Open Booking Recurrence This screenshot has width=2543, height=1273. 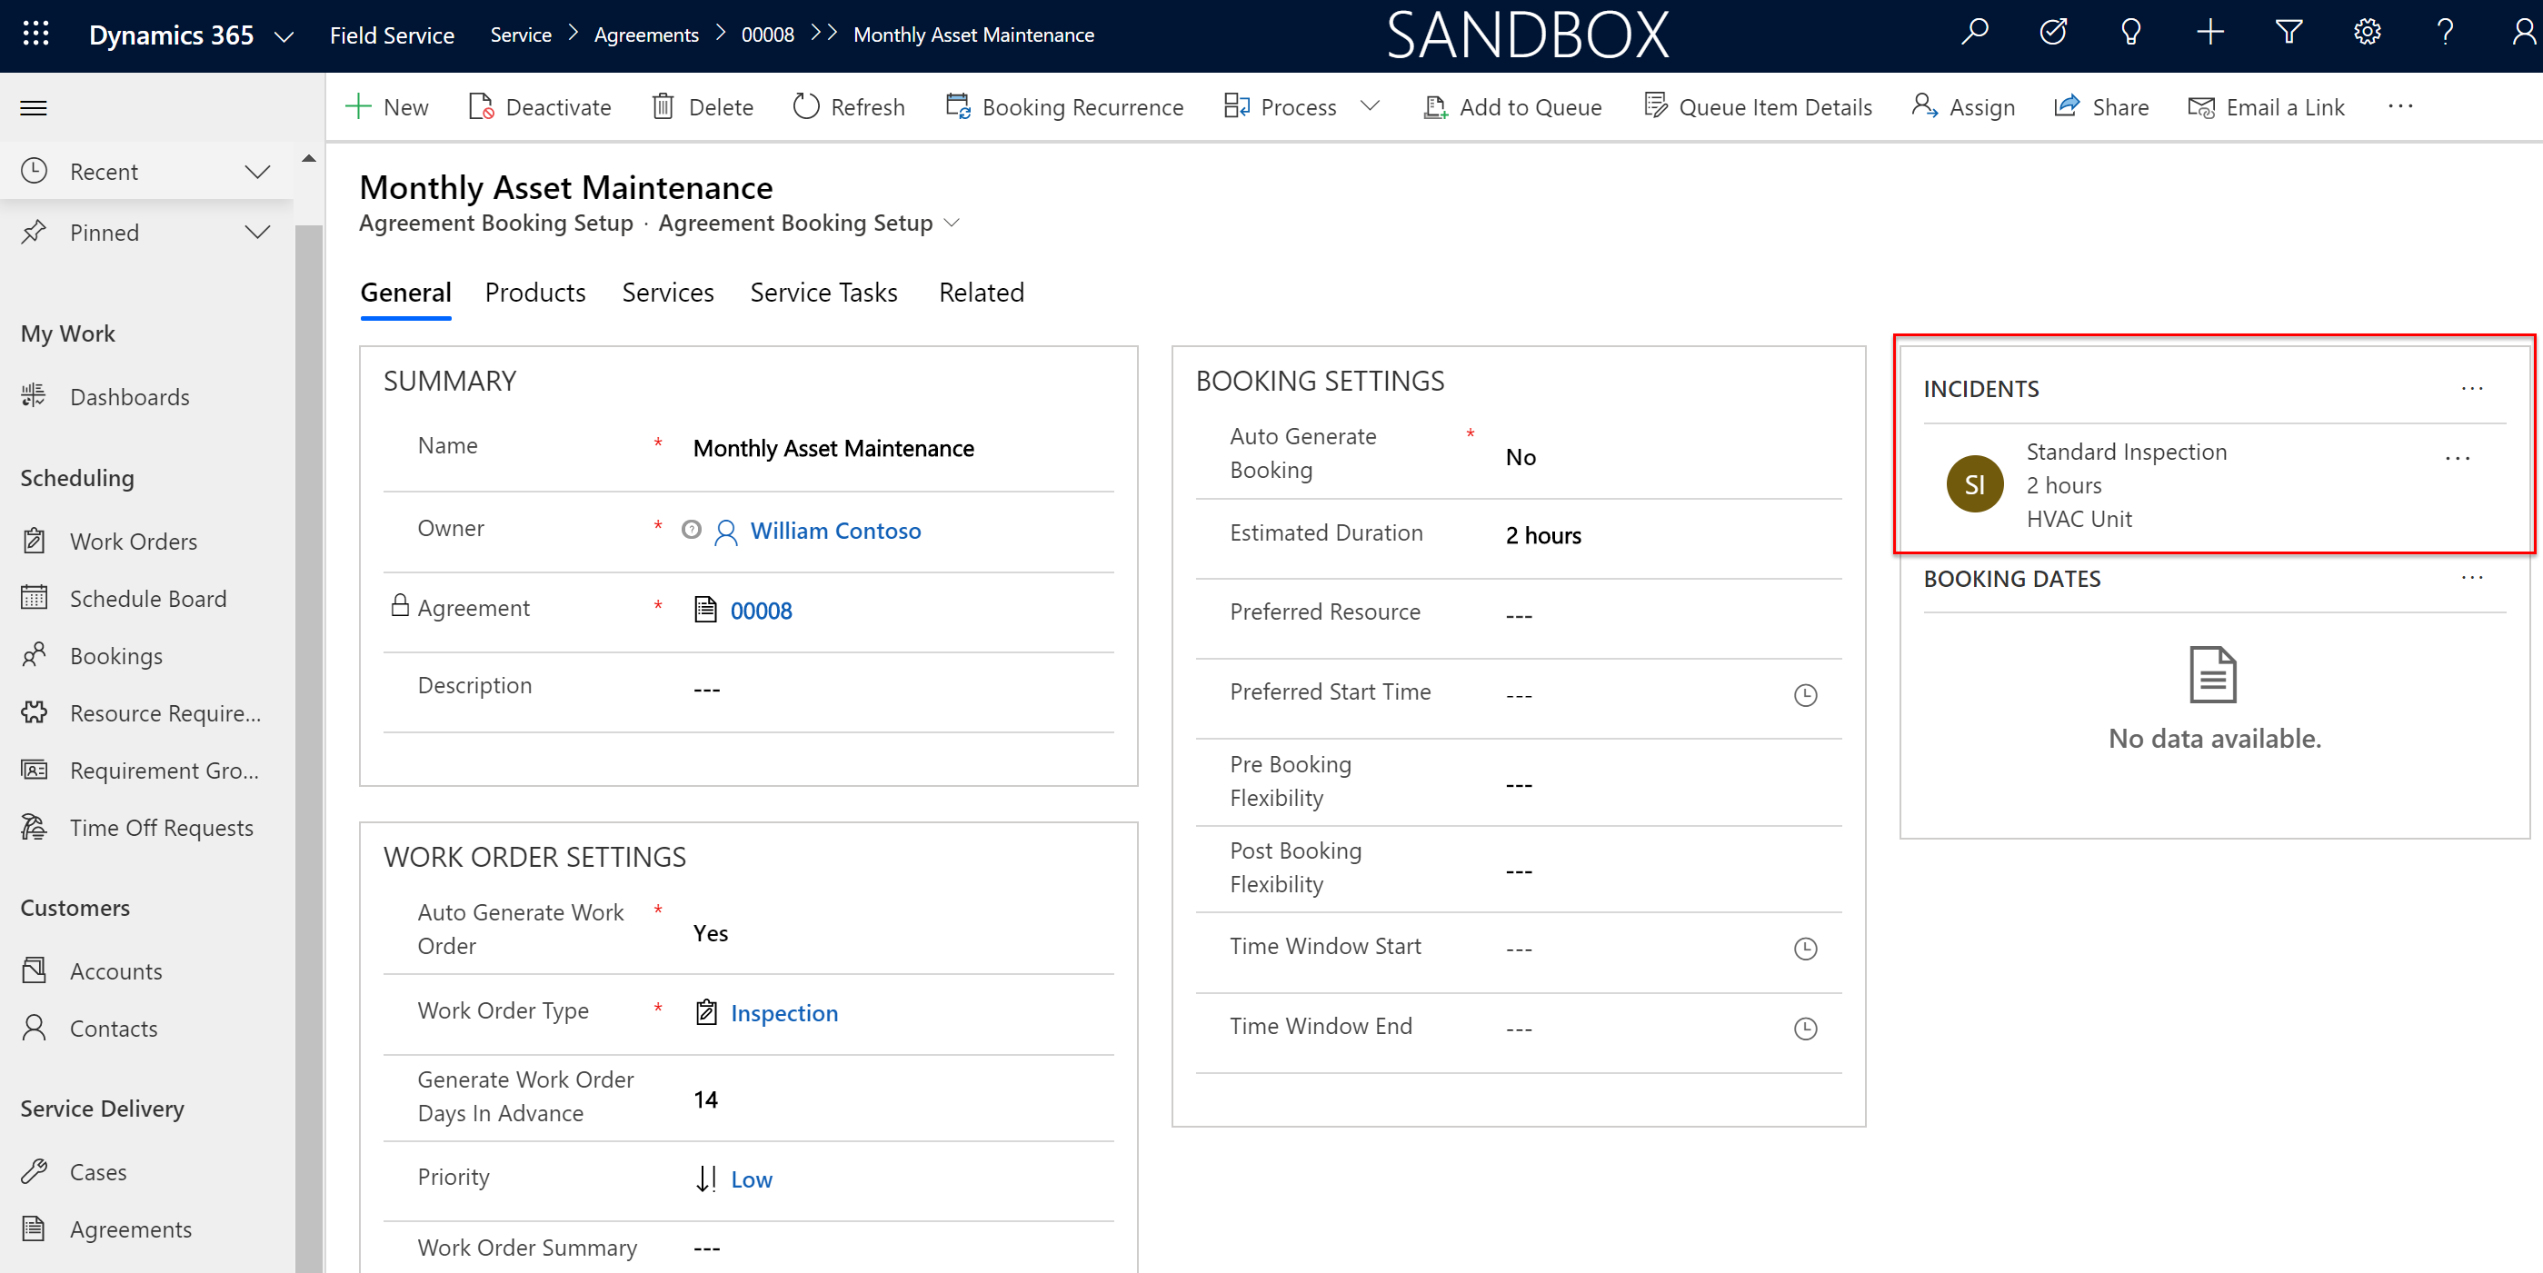1064,106
